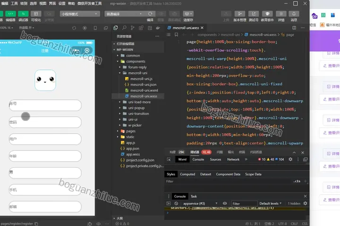Toggle the editor panel button
This screenshot has height=226, width=340.
pos(10,14)
